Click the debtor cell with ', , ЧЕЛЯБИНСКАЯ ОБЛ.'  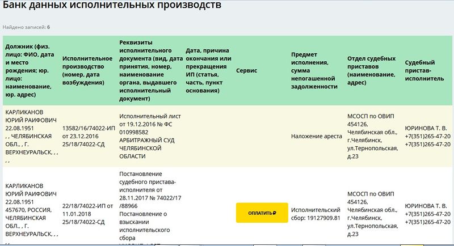click(31, 136)
